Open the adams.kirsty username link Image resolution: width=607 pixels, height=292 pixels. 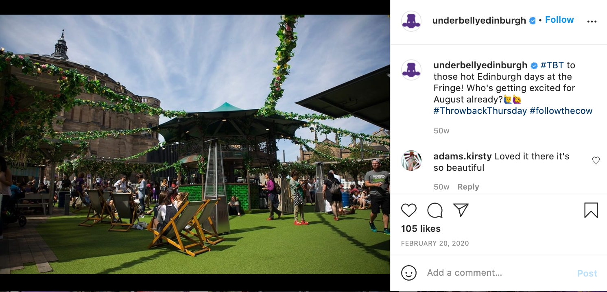[463, 157]
